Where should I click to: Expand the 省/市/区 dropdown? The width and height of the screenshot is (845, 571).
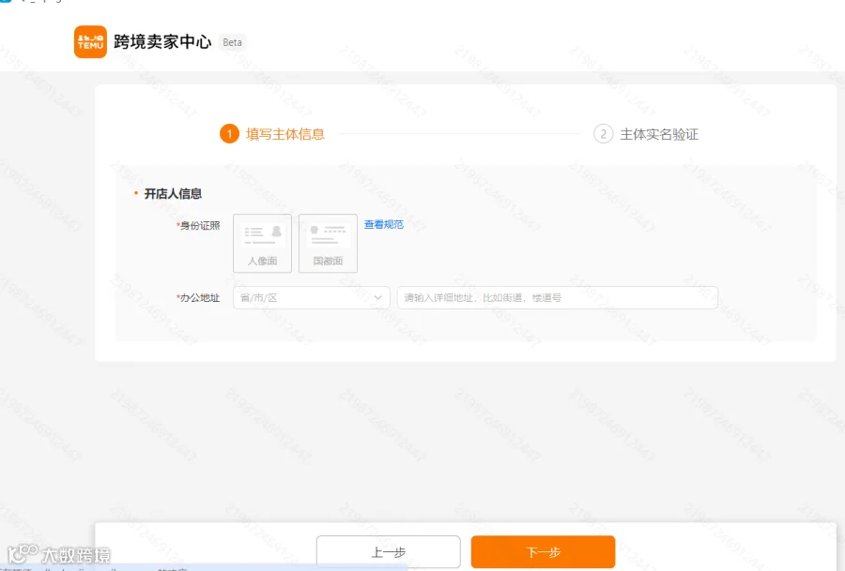point(312,297)
